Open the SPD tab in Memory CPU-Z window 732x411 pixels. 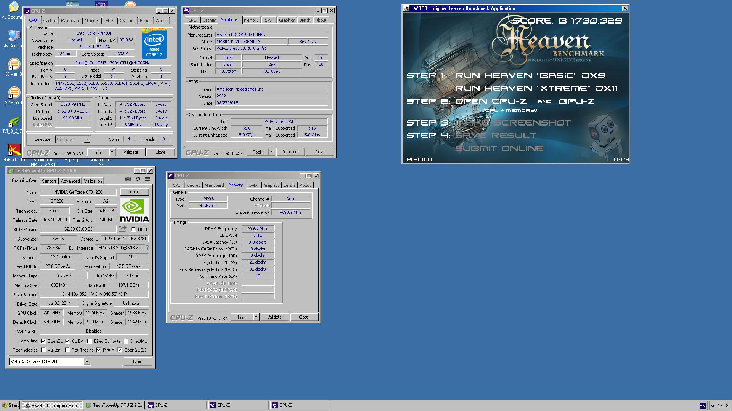[x=253, y=185]
